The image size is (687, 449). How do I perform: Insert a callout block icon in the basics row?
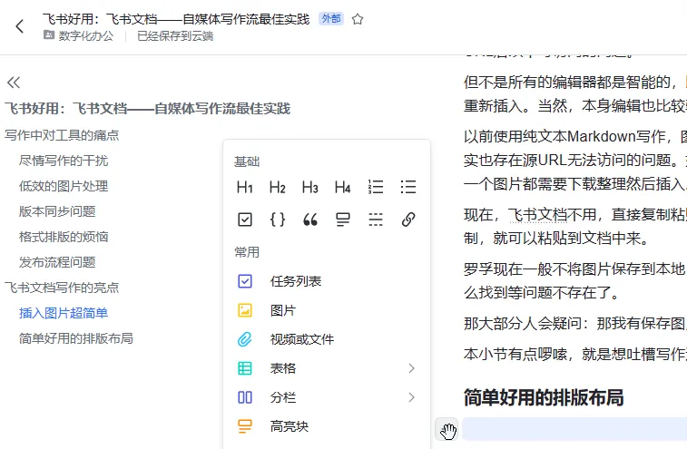[x=343, y=219]
